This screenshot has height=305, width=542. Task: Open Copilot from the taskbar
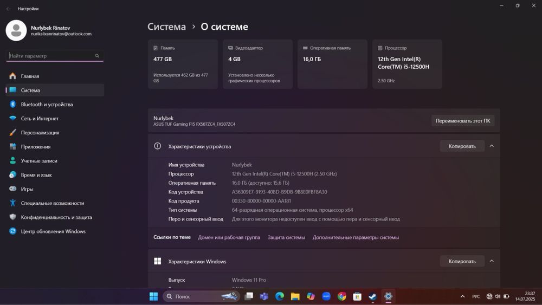tap(311, 296)
